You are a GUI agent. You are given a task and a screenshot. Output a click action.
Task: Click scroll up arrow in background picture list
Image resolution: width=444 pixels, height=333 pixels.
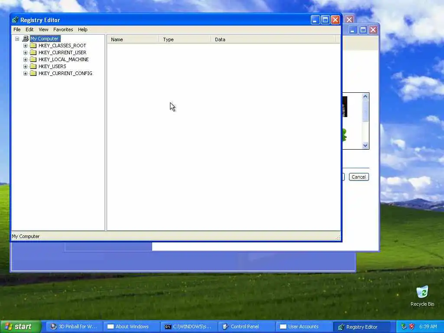tap(365, 97)
